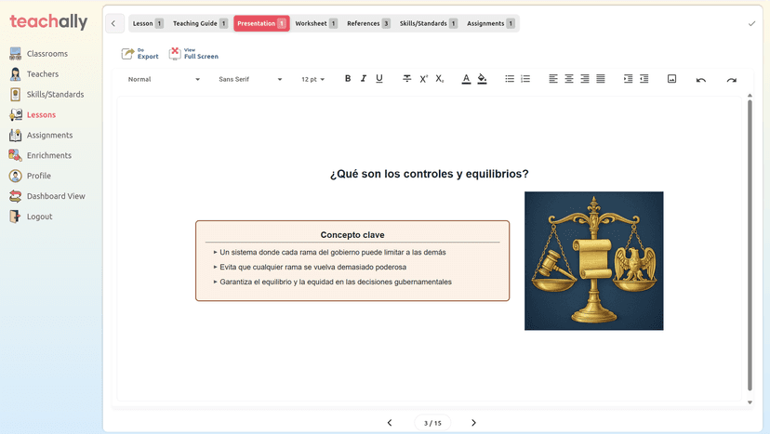The image size is (770, 434).
Task: Open Enrichments in sidebar
Action: coord(40,155)
